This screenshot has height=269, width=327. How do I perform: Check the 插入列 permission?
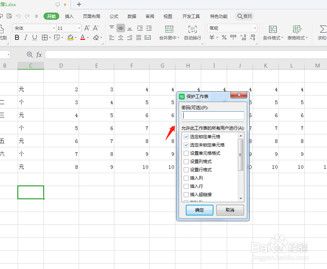pyautogui.click(x=186, y=178)
